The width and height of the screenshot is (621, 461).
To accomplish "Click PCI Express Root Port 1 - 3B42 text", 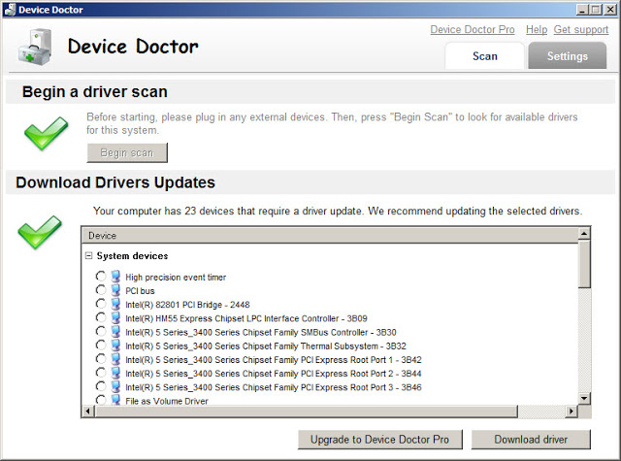I will tap(274, 360).
